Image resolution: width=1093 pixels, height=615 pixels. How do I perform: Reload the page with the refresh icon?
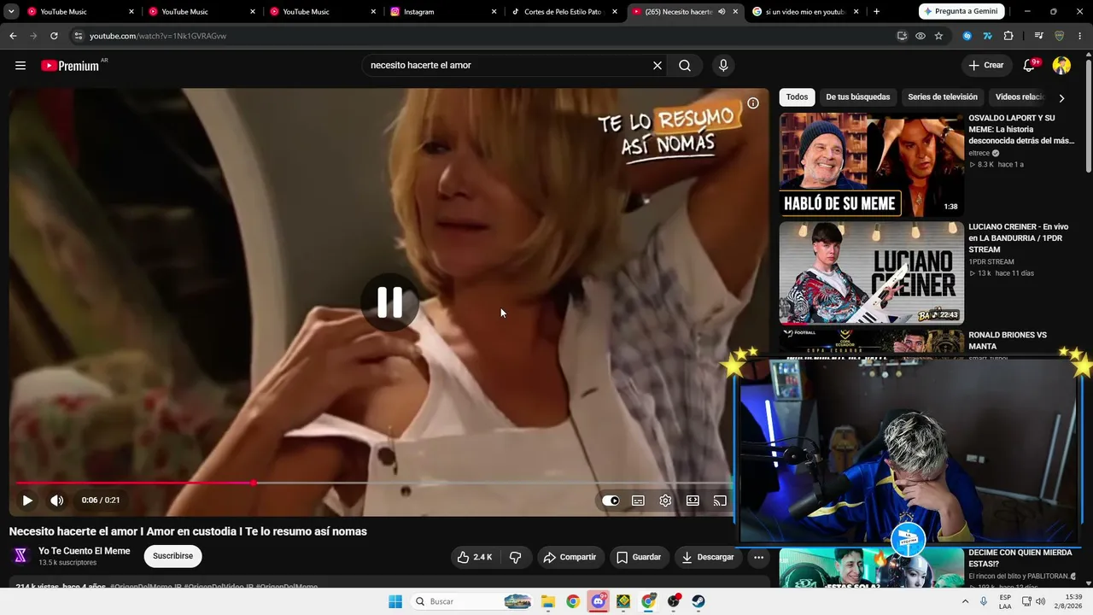54,36
